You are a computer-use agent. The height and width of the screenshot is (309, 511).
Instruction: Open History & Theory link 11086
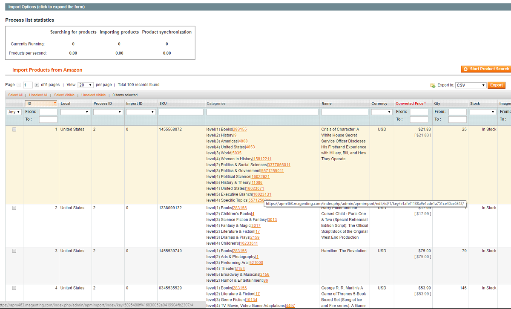click(257, 183)
